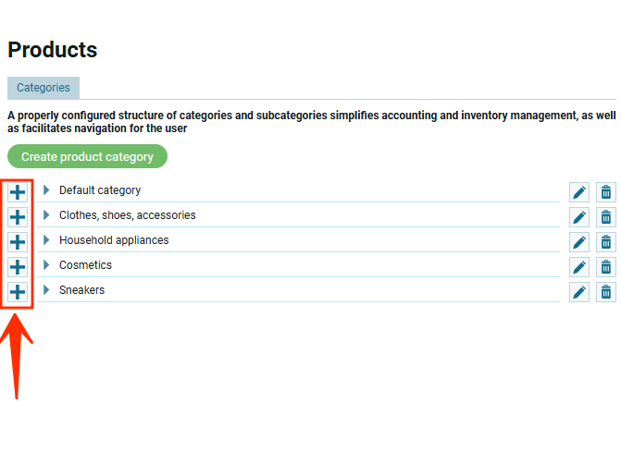Select the Sneakers category label
Image resolution: width=621 pixels, height=464 pixels.
click(81, 290)
